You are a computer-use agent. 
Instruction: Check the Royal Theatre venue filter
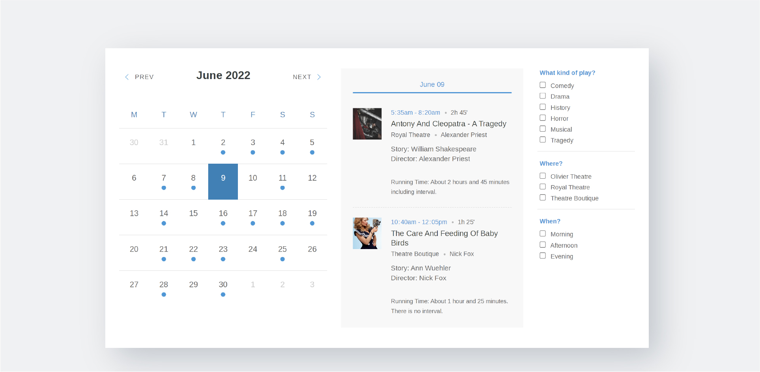[x=543, y=187]
